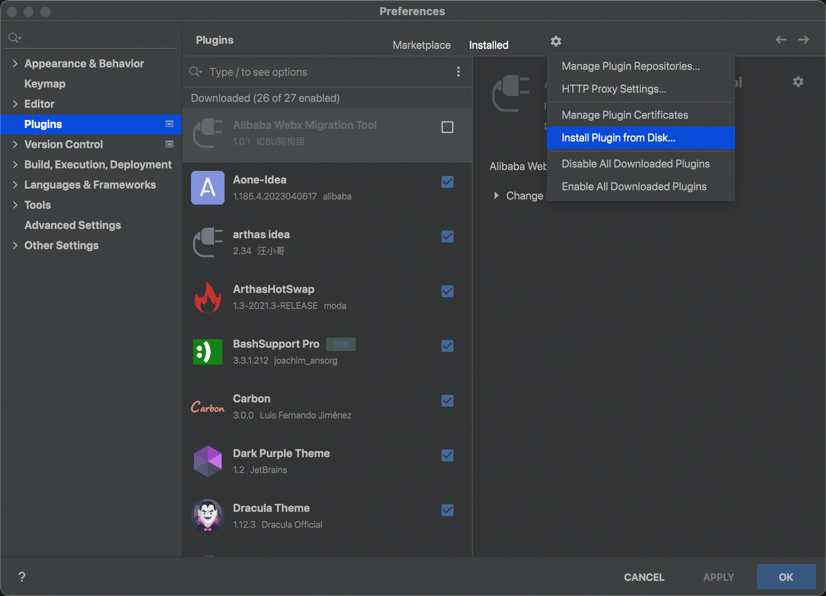Click the arthas idea plugin name
The image size is (826, 596).
(261, 234)
